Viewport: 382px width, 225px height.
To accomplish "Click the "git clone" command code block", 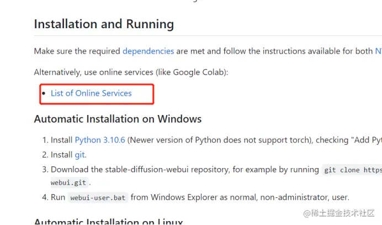I will tap(352, 170).
